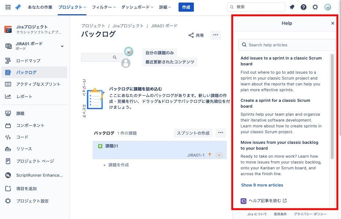341x219 pixels.
Task: Click 項目を追加 in the sidebar
Action: click(x=34, y=189)
